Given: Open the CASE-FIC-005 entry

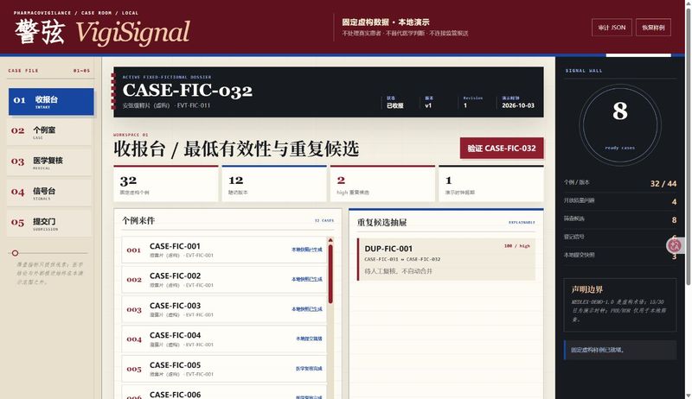Looking at the screenshot, I should coord(224,369).
